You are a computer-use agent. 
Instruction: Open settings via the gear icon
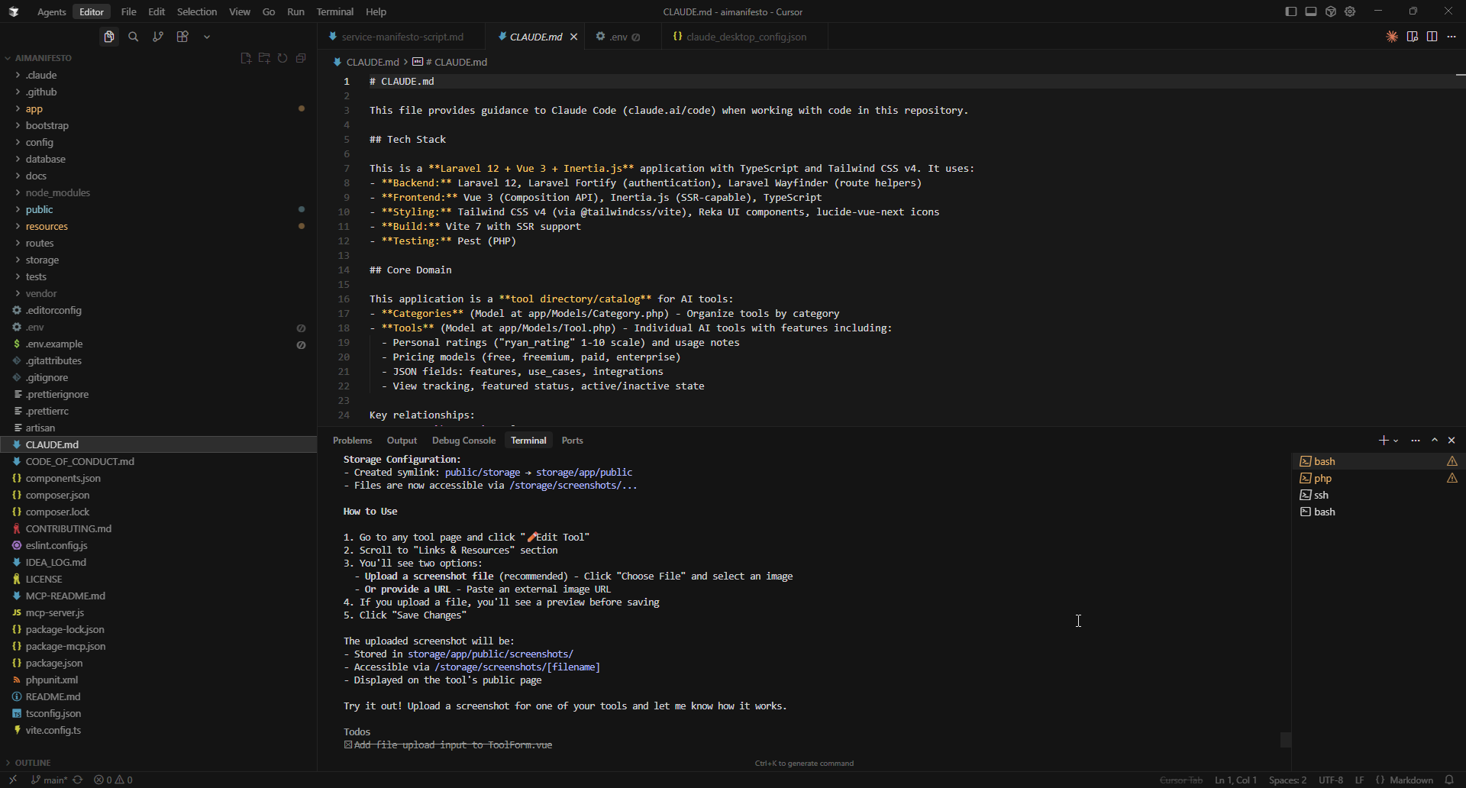coord(1349,11)
